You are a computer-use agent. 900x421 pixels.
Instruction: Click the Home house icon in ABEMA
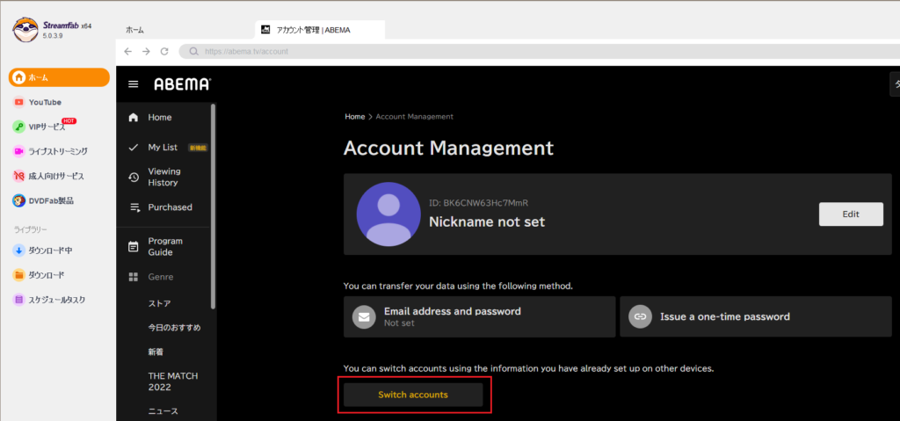(134, 117)
